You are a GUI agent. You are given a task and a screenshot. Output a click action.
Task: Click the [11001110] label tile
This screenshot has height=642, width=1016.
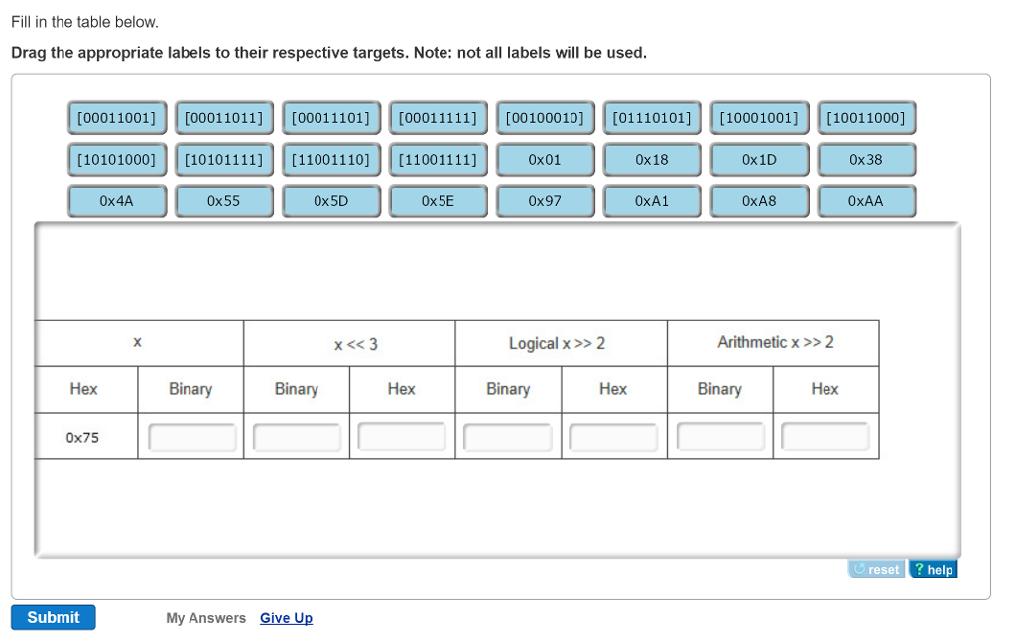330,159
